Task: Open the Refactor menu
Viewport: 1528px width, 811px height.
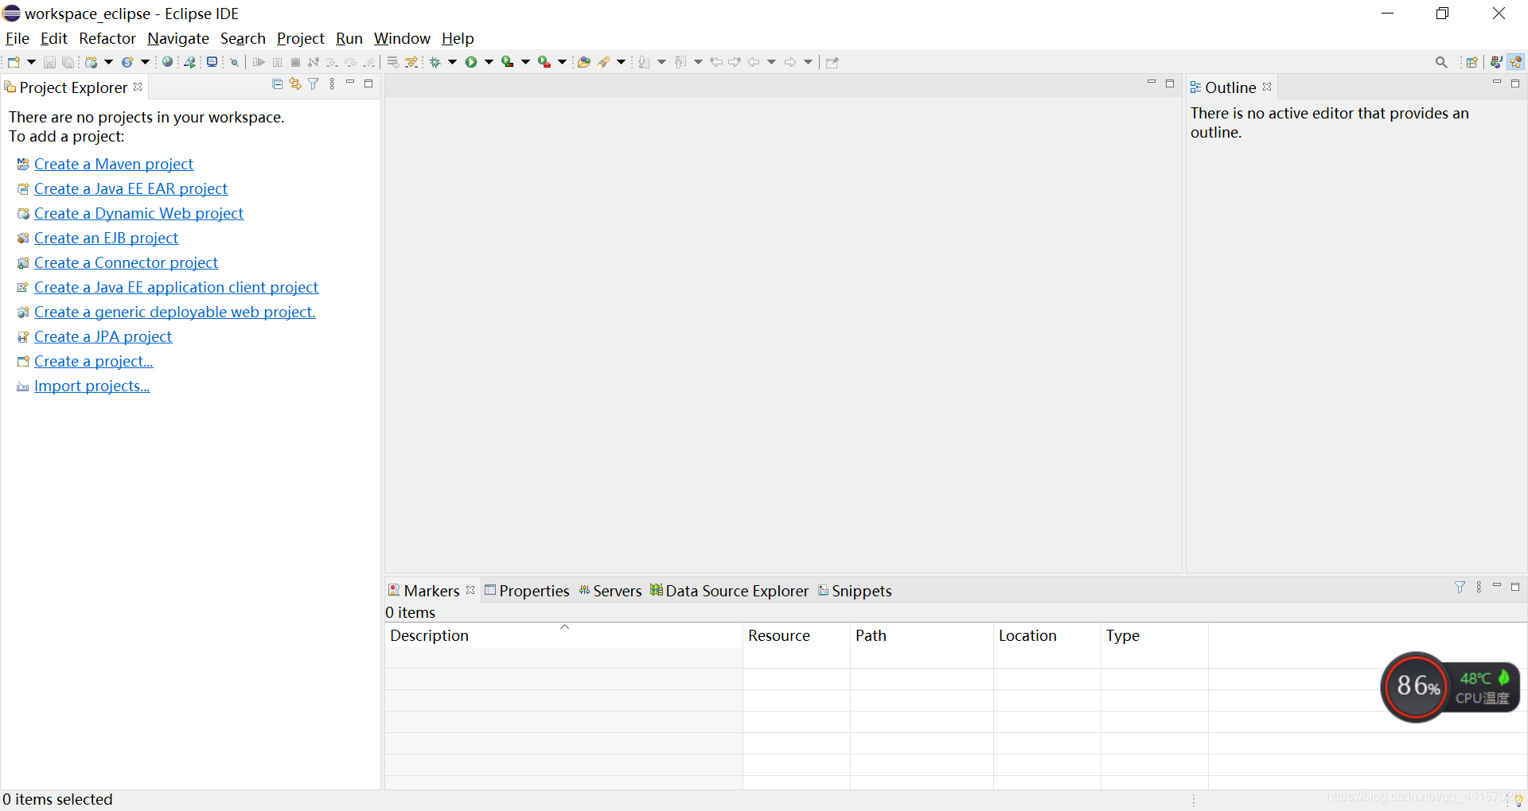Action: [107, 38]
